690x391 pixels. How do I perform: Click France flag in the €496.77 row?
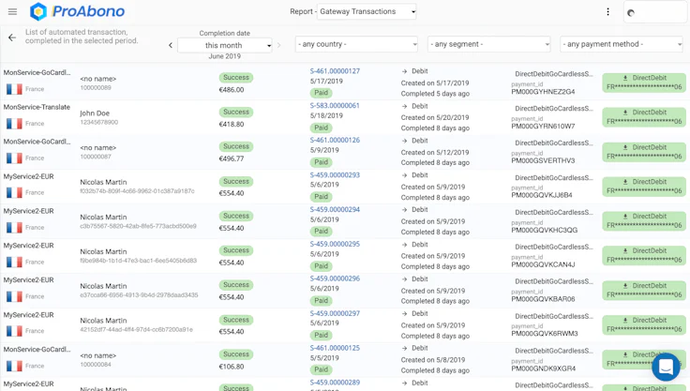point(14,158)
